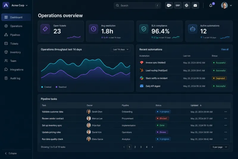Go to page 3 of tasks
The width and height of the screenshot is (238, 159).
[141, 147]
